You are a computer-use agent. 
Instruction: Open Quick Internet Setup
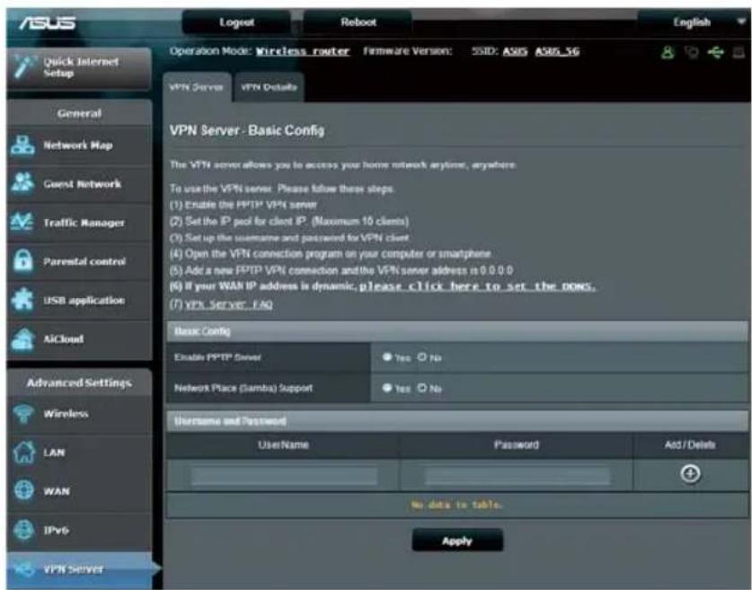pos(80,67)
